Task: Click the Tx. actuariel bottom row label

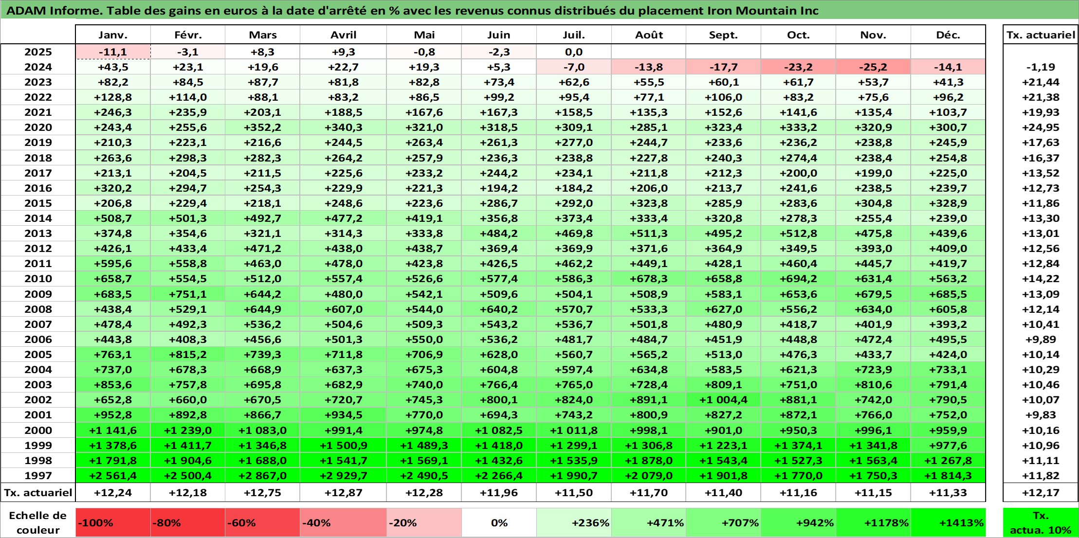Action: [x=38, y=492]
